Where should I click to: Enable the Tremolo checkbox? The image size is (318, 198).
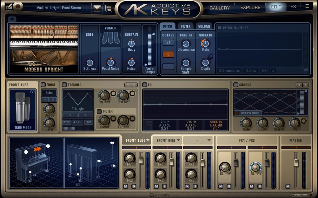(x=64, y=85)
